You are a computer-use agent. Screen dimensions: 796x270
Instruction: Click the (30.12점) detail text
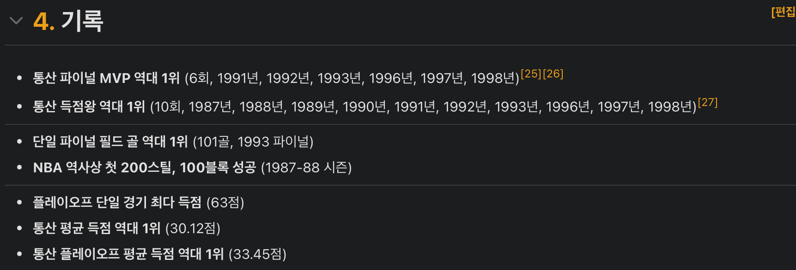coord(193,228)
